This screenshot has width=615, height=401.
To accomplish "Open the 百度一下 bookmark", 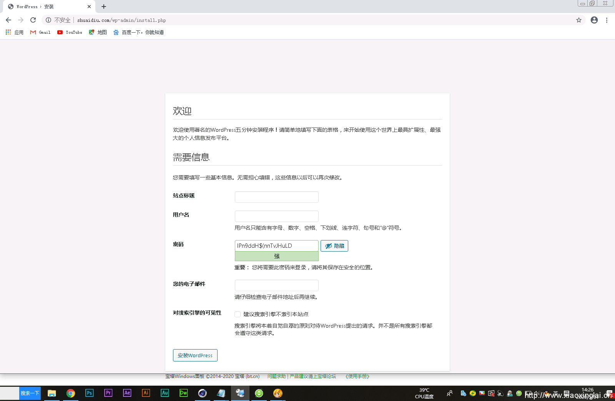I will click(138, 32).
